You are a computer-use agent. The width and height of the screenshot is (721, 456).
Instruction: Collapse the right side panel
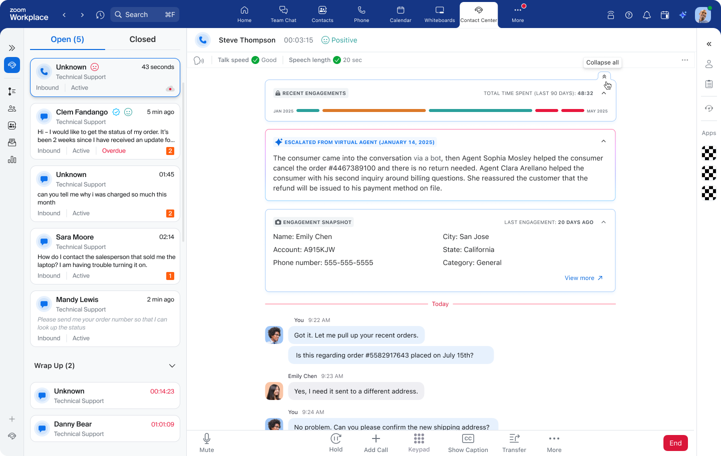[x=708, y=44]
